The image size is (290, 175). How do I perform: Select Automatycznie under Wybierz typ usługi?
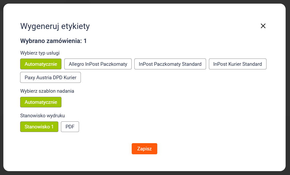pyautogui.click(x=41, y=64)
